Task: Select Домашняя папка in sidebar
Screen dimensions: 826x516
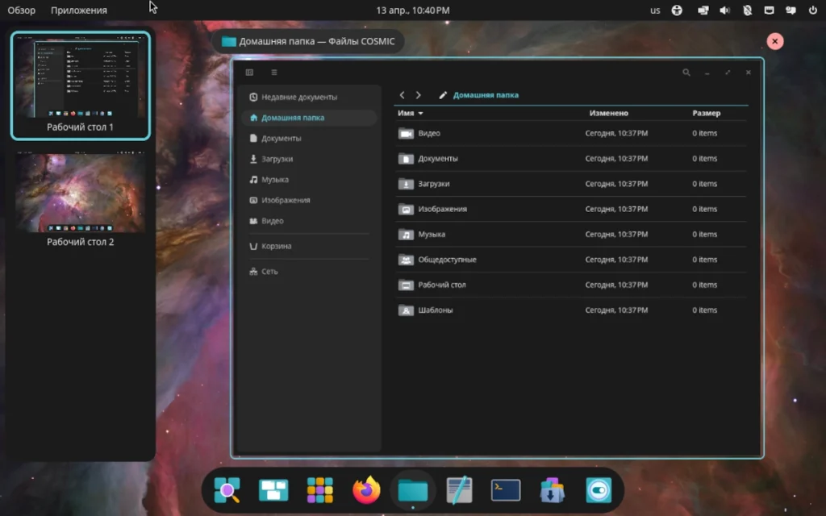Action: [309, 118]
